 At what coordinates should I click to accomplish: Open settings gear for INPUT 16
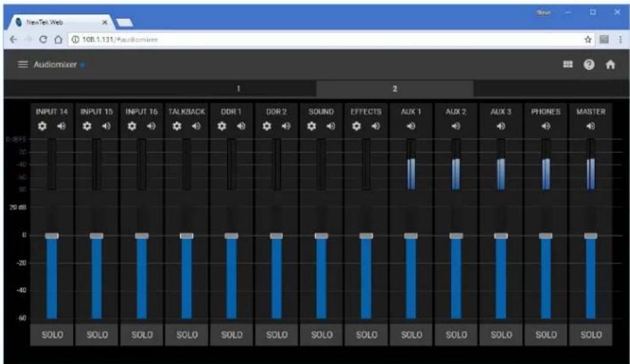click(x=132, y=126)
